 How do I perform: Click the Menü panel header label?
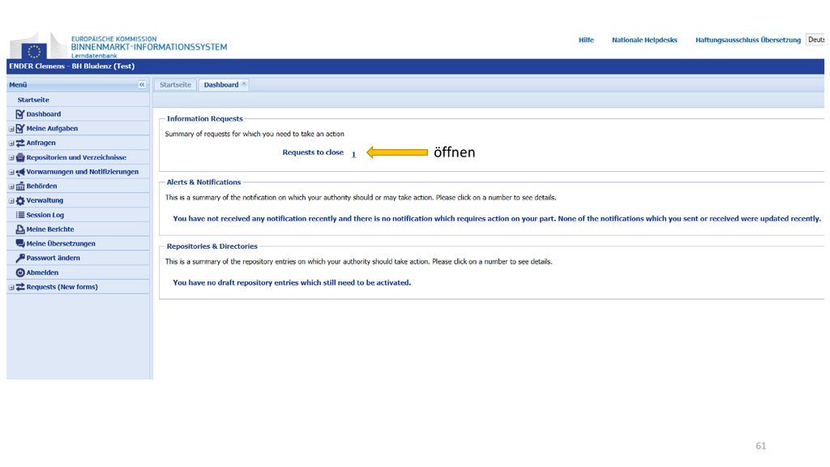(x=18, y=84)
